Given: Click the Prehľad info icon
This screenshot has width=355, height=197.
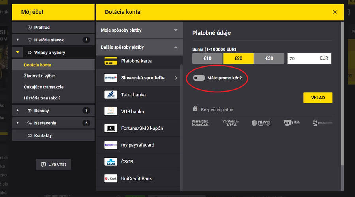Looking at the screenshot, I should (x=30, y=27).
